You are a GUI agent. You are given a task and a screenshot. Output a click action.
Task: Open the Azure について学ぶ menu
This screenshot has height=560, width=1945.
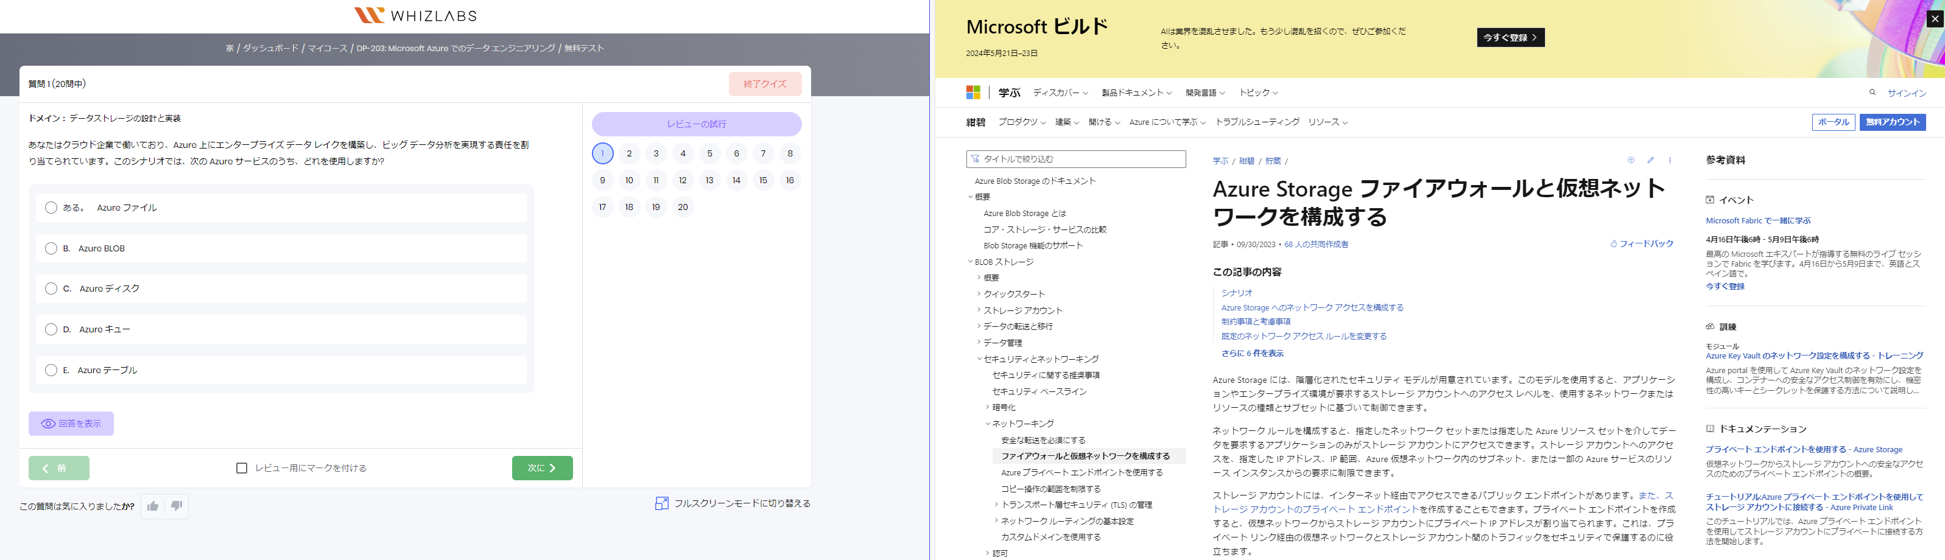point(1167,122)
